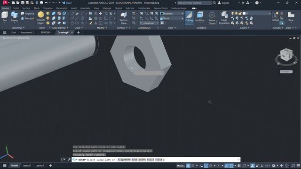
Task: Click the Share button
Action: [67, 3]
